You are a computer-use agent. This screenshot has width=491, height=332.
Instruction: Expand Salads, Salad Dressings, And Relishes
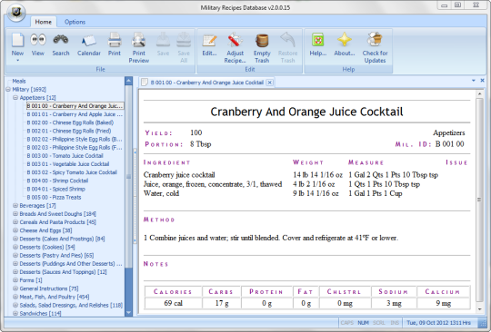[15, 305]
